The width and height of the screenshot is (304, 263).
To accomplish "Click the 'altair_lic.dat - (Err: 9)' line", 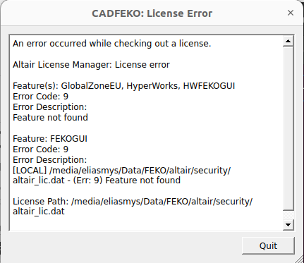I will [x=97, y=181].
